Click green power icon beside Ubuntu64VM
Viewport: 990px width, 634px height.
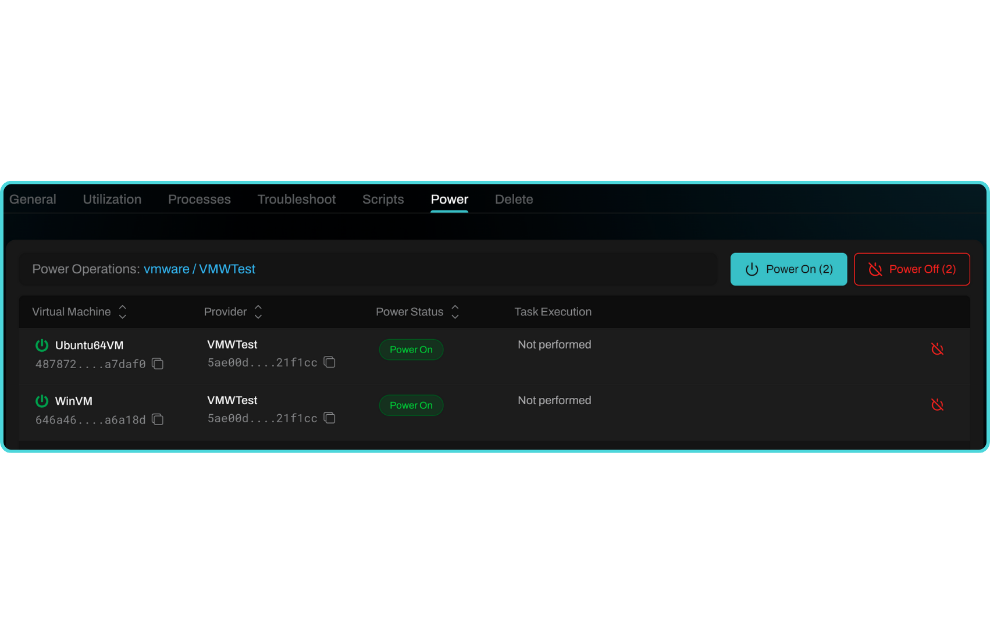tap(42, 345)
